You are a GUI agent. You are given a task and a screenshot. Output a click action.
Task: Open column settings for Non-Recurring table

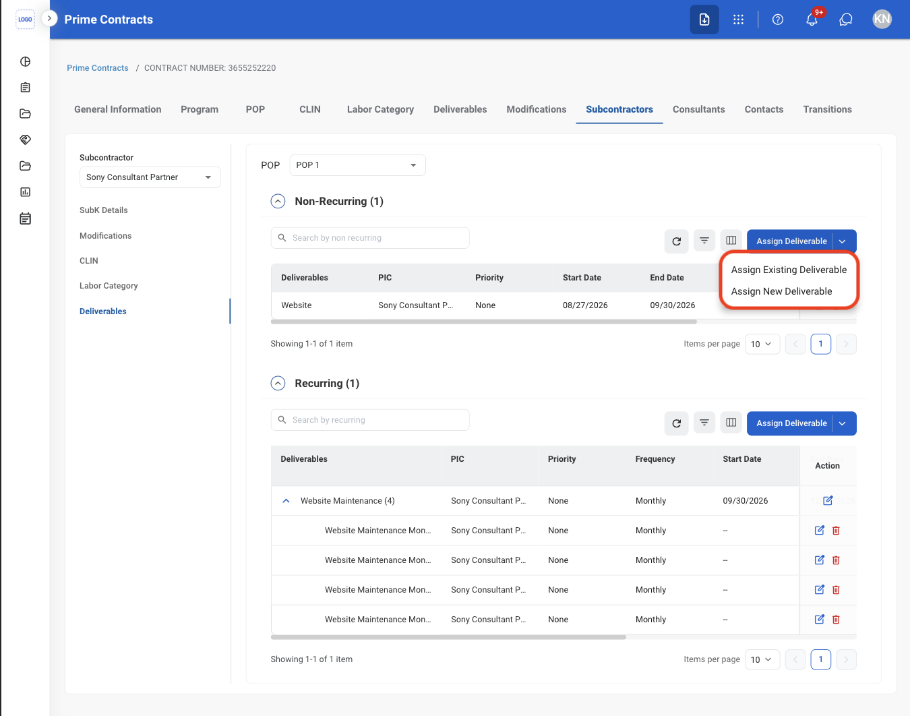point(731,241)
